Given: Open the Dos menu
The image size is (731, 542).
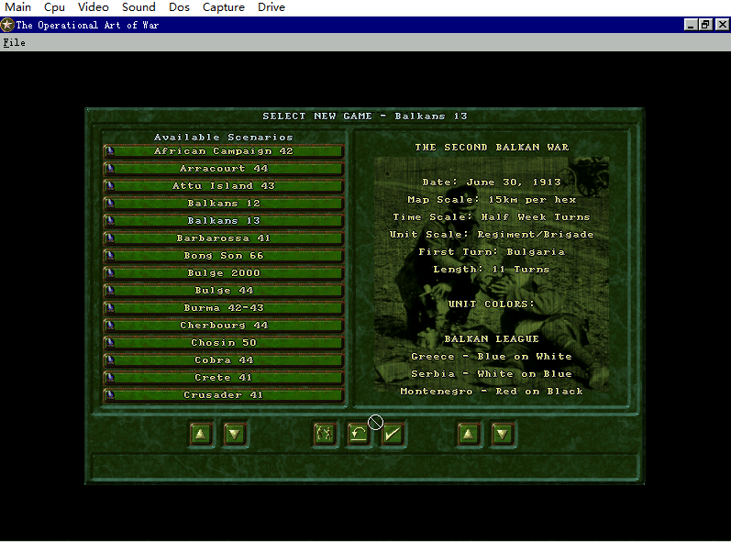Looking at the screenshot, I should (x=179, y=7).
